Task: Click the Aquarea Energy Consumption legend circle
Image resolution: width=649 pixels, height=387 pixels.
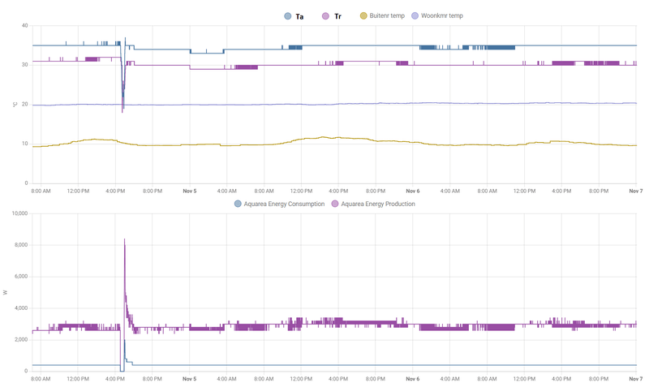Action: point(238,204)
